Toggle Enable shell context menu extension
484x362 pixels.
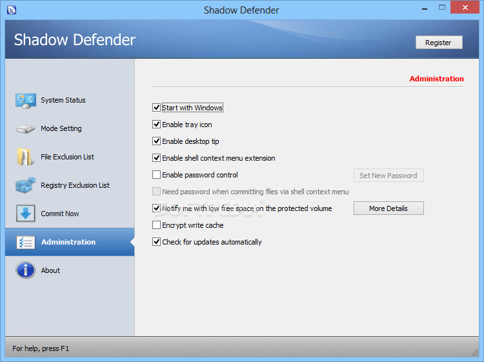click(x=157, y=158)
